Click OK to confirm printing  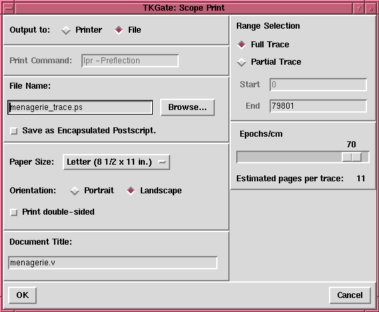23,295
